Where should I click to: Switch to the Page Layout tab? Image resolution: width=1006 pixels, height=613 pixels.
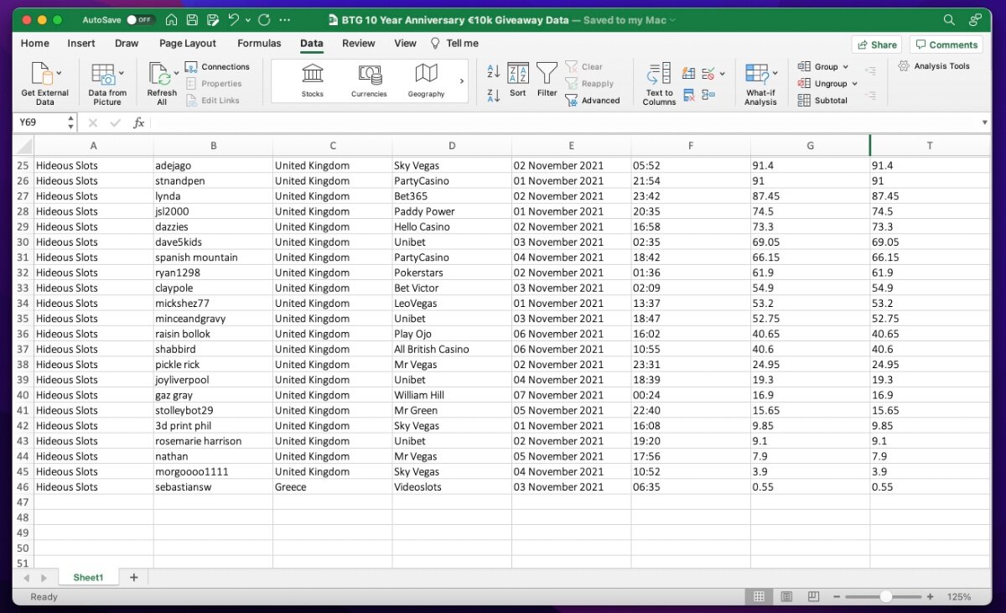pyautogui.click(x=188, y=44)
